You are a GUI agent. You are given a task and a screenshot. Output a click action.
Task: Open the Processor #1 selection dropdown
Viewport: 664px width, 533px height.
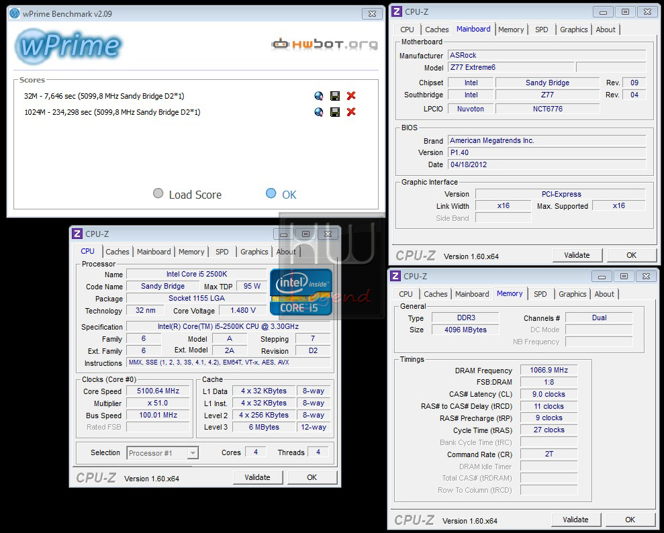pyautogui.click(x=162, y=453)
